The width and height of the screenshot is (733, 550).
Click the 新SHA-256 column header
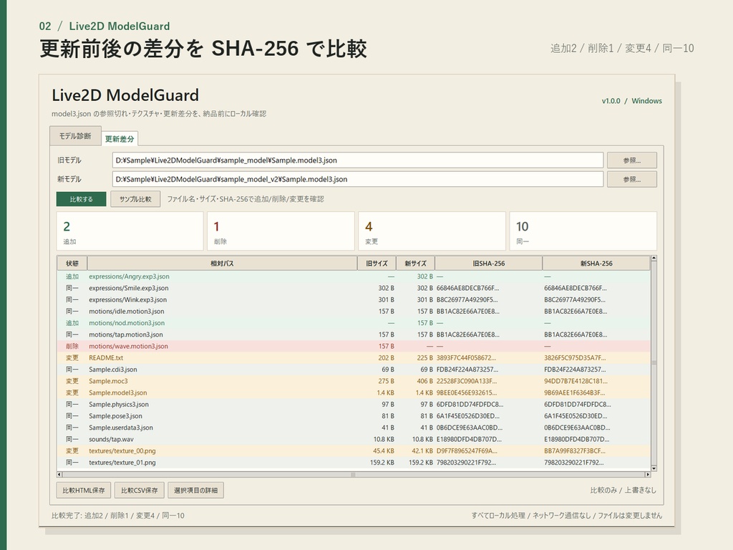[596, 264]
